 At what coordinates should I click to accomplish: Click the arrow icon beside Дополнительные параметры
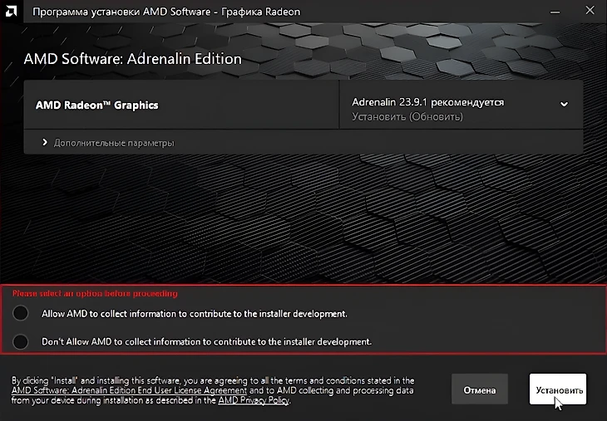[x=45, y=143]
